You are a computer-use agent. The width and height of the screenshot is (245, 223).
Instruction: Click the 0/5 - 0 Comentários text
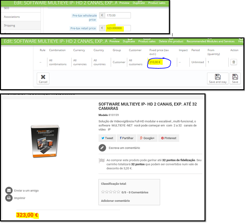[135, 192]
